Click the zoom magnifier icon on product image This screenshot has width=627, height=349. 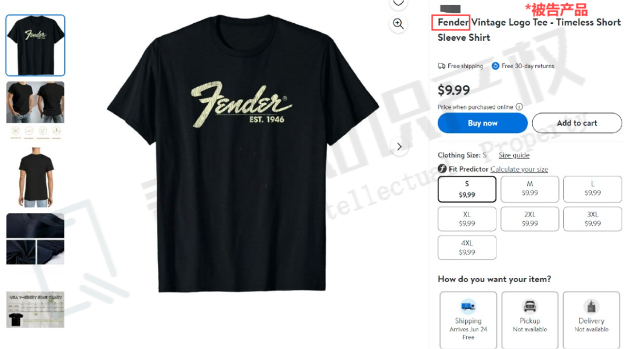[398, 24]
